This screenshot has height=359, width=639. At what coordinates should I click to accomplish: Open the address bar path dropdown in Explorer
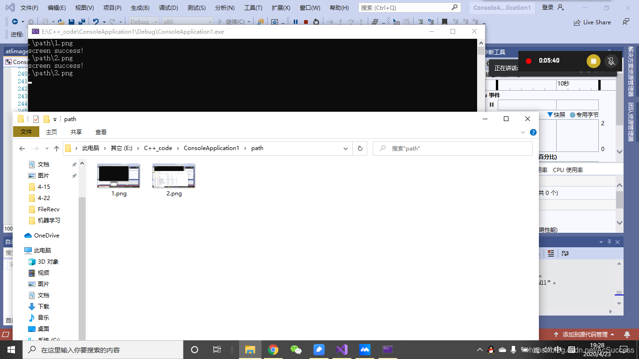coord(346,148)
